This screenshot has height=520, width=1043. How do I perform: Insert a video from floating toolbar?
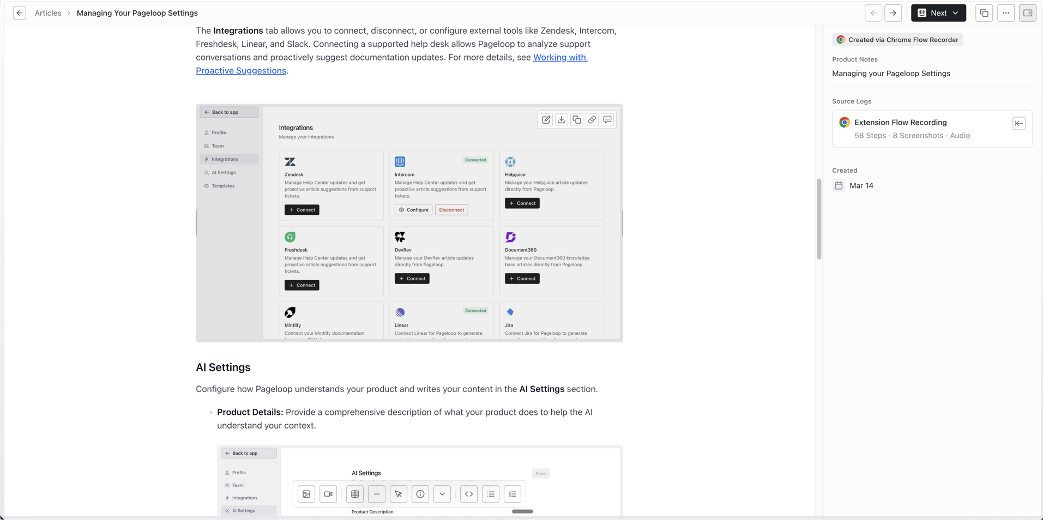point(328,494)
